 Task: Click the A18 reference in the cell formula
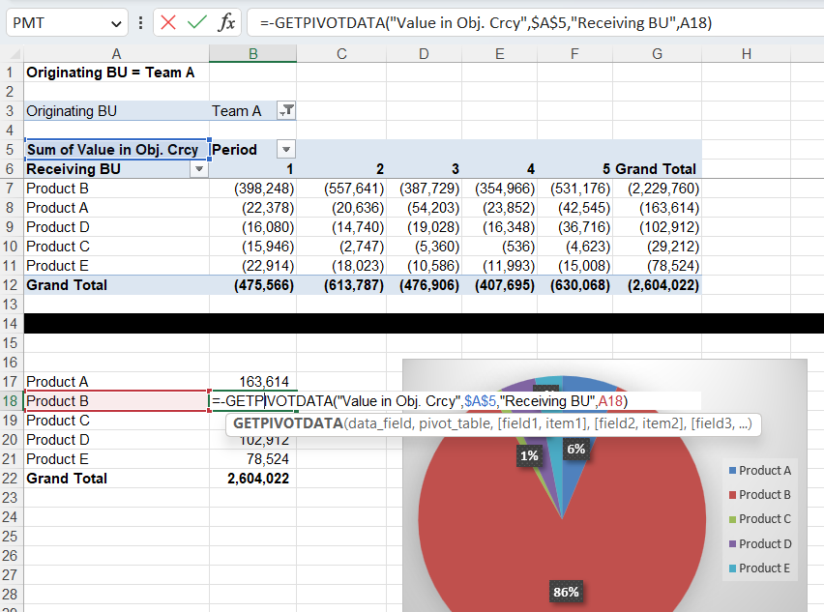[x=610, y=401]
